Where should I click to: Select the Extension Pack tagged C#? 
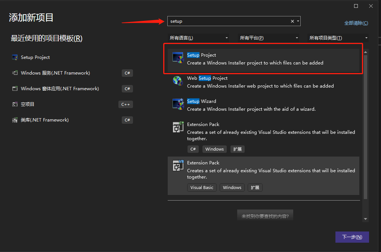click(263, 138)
